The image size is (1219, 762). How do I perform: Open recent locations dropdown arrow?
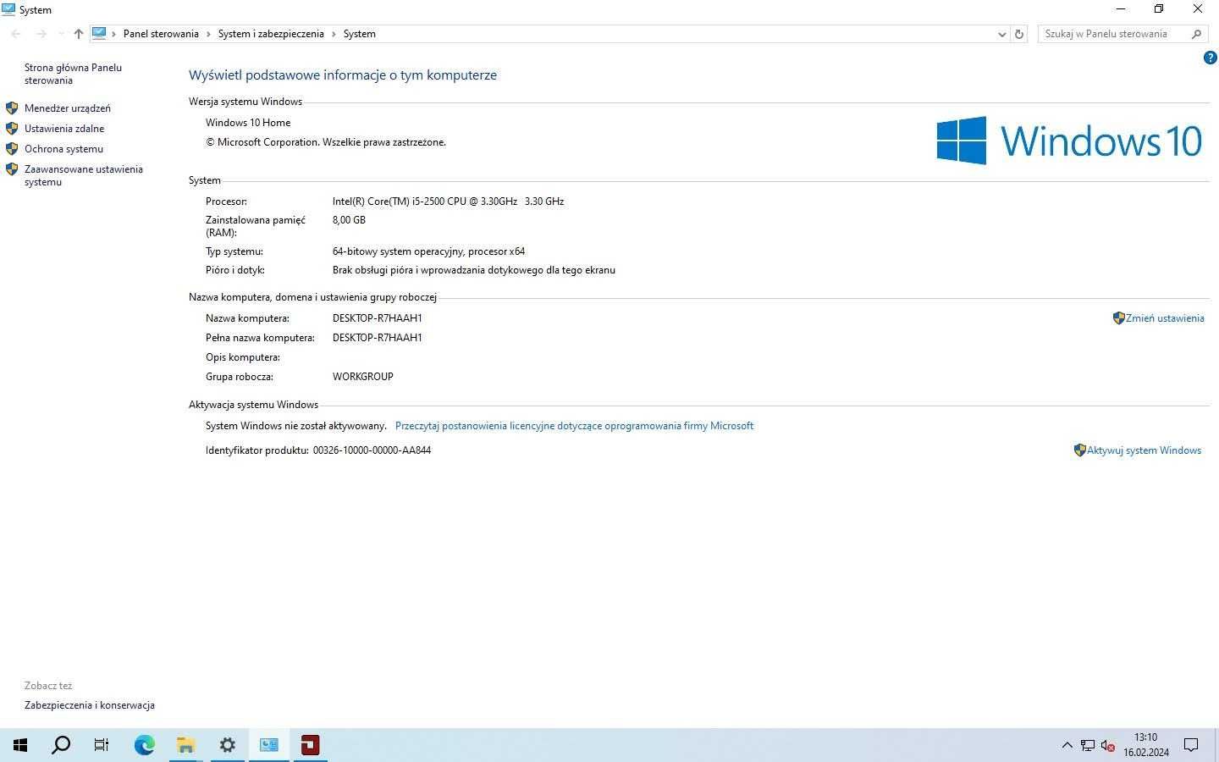(x=61, y=34)
